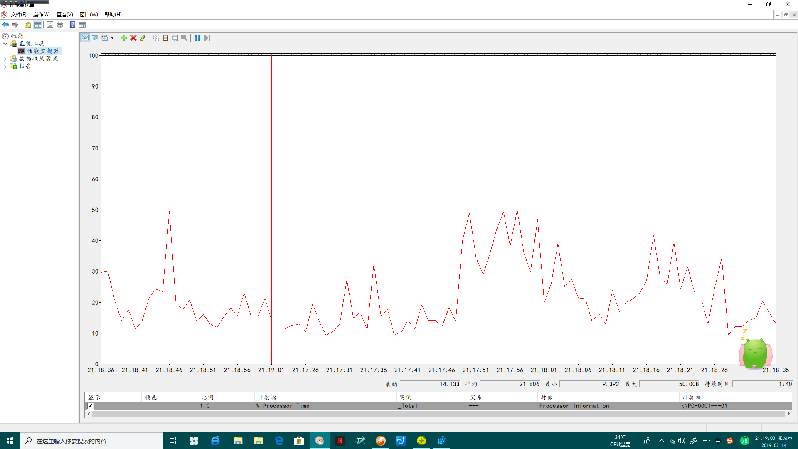The width and height of the screenshot is (798, 449).
Task: Open the Help question mark icon
Action: pyautogui.click(x=72, y=25)
